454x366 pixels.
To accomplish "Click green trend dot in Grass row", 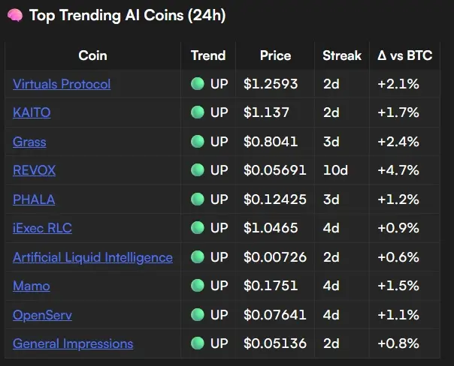I will tap(198, 142).
